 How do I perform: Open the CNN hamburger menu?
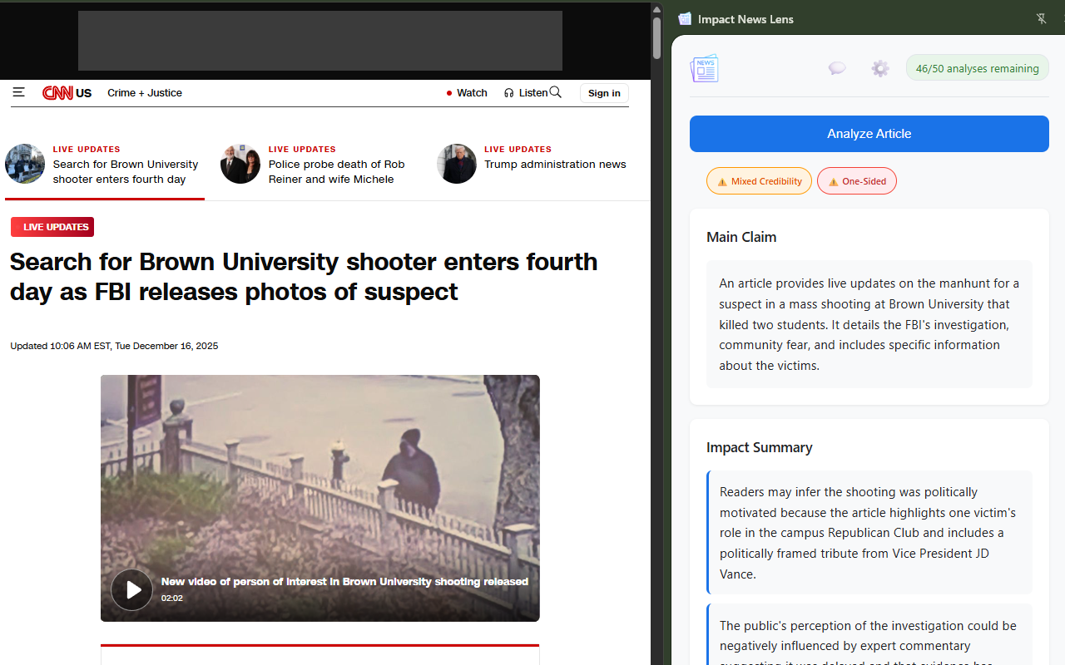coord(18,92)
